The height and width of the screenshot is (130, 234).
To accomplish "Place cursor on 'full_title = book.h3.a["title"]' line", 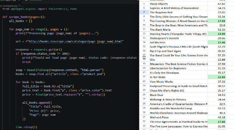I will (x=48, y=86).
